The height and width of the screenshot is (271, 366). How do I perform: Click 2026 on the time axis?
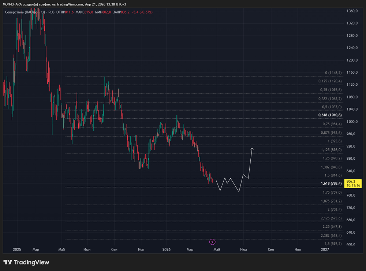click(167, 249)
